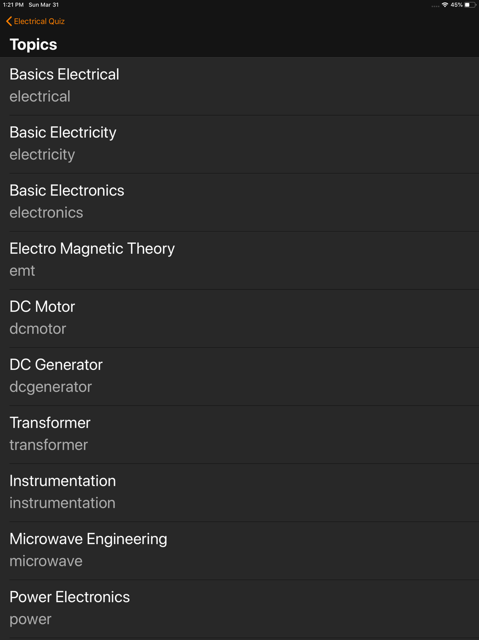Open Microwave Engineering topic
The image size is (479, 640).
pyautogui.click(x=239, y=551)
